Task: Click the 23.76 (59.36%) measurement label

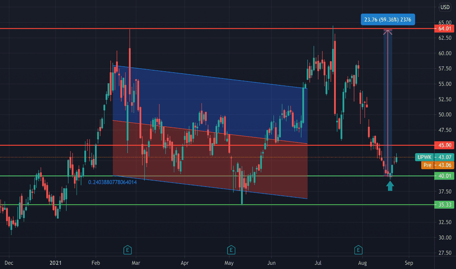Action: coord(388,20)
